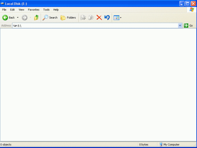197x148 pixels.
Task: Click the greyed Forward arrow button
Action: (24, 17)
